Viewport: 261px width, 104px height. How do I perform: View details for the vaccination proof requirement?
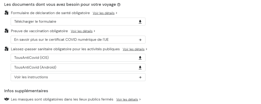82,31
